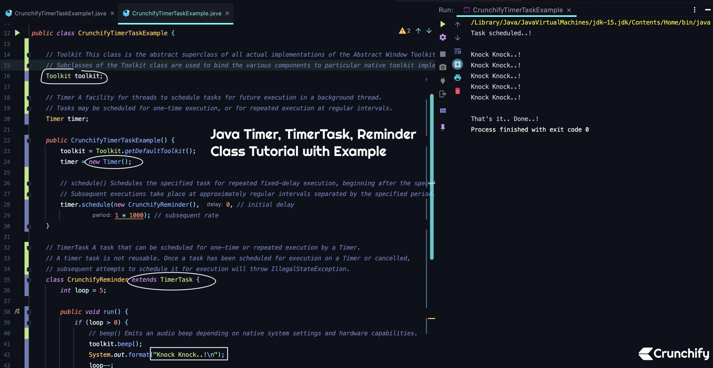The height and width of the screenshot is (368, 713).
Task: Click the green Rerun button in Run panel
Action: pos(443,24)
